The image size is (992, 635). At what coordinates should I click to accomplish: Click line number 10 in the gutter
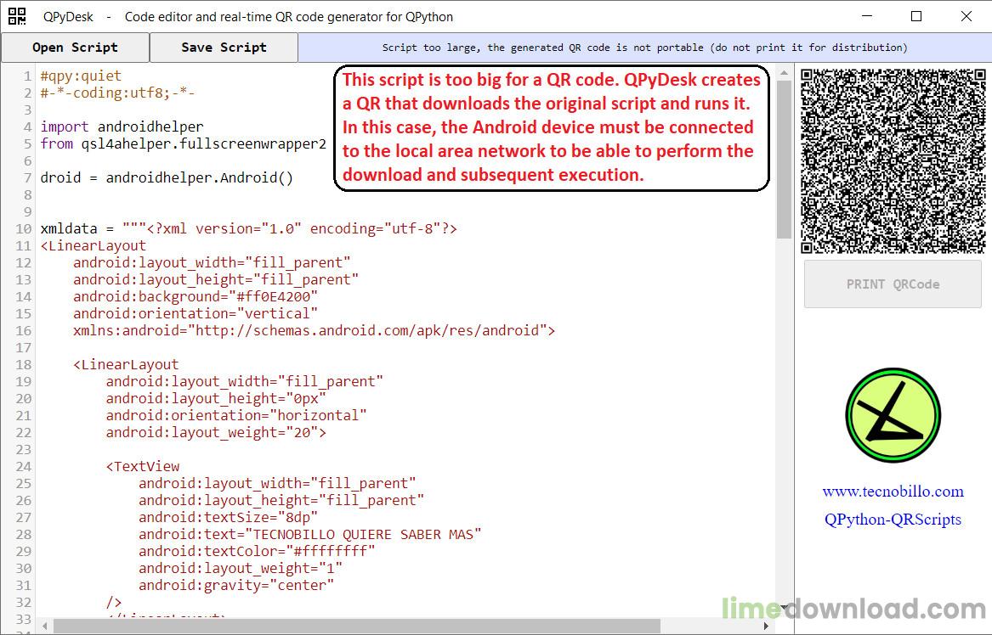(x=24, y=228)
